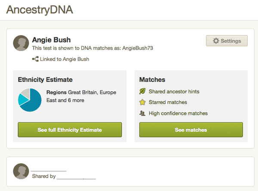
Task: Click the AncestryDNA header title
Action: (x=40, y=10)
